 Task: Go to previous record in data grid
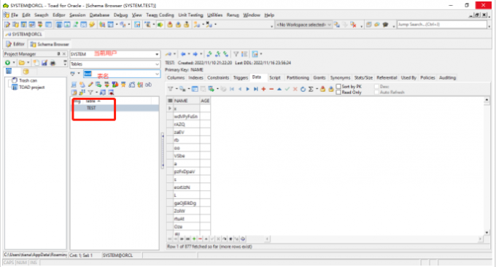tap(240, 89)
